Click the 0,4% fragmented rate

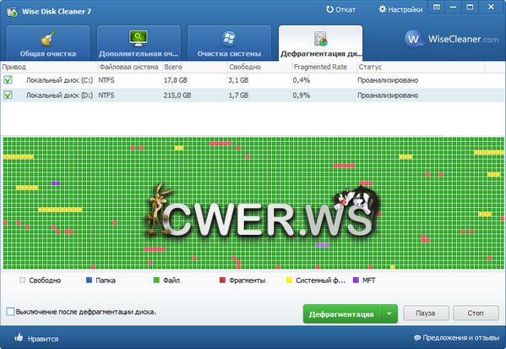click(x=302, y=80)
